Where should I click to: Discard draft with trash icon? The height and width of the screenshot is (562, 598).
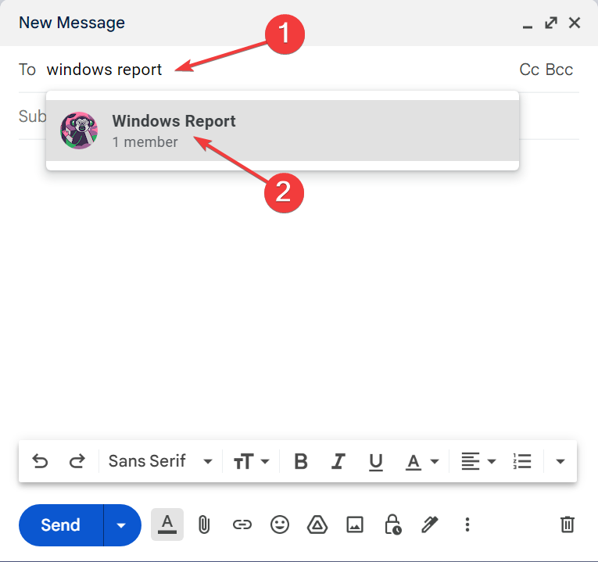point(567,524)
